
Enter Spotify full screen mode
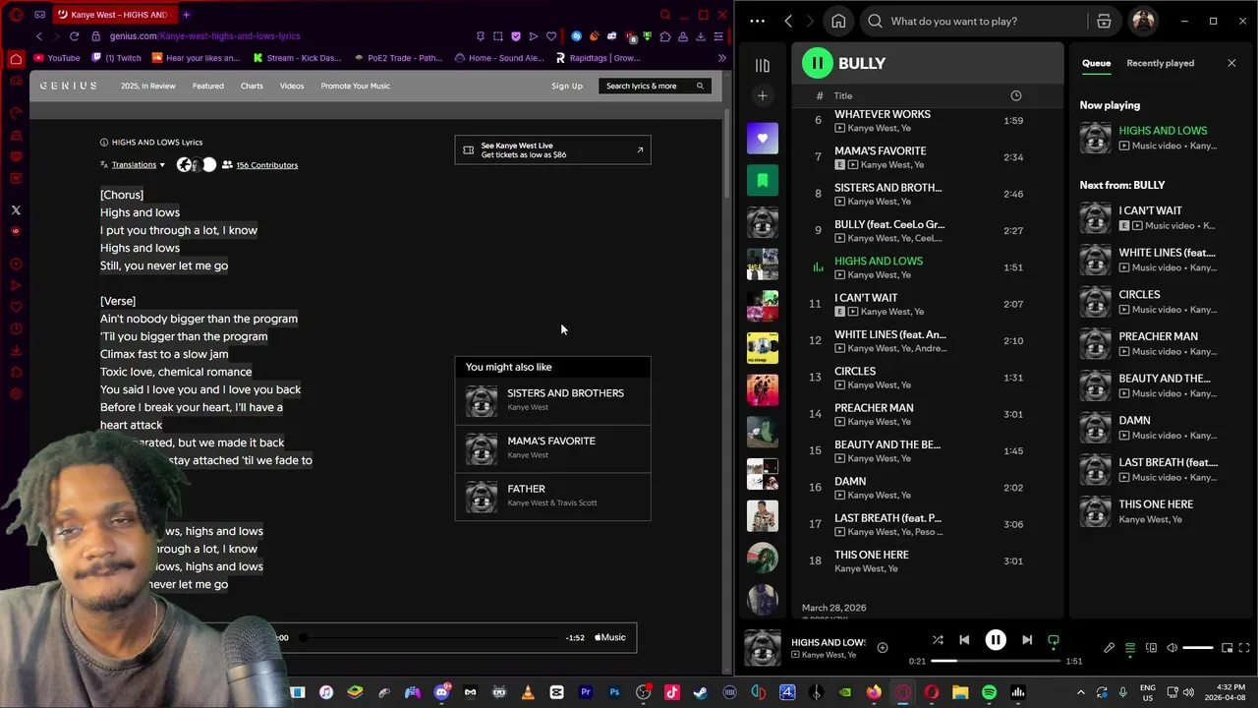point(1245,648)
